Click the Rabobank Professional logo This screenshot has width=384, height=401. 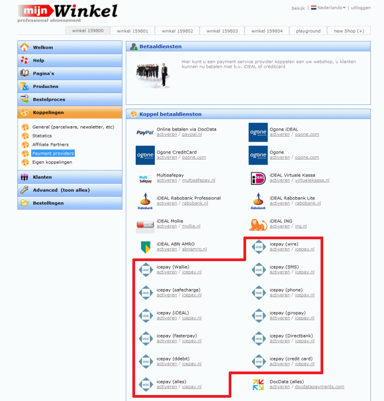(x=145, y=201)
